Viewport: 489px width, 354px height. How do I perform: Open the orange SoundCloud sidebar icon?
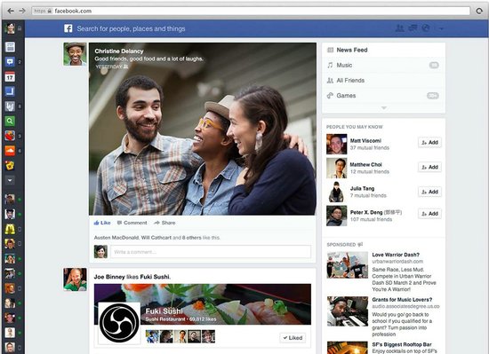tap(10, 151)
